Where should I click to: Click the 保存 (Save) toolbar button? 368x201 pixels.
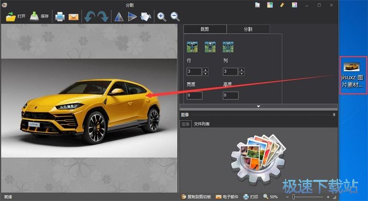click(x=39, y=16)
